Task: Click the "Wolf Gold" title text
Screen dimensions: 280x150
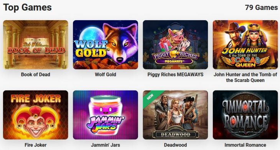Action: tap(105, 74)
